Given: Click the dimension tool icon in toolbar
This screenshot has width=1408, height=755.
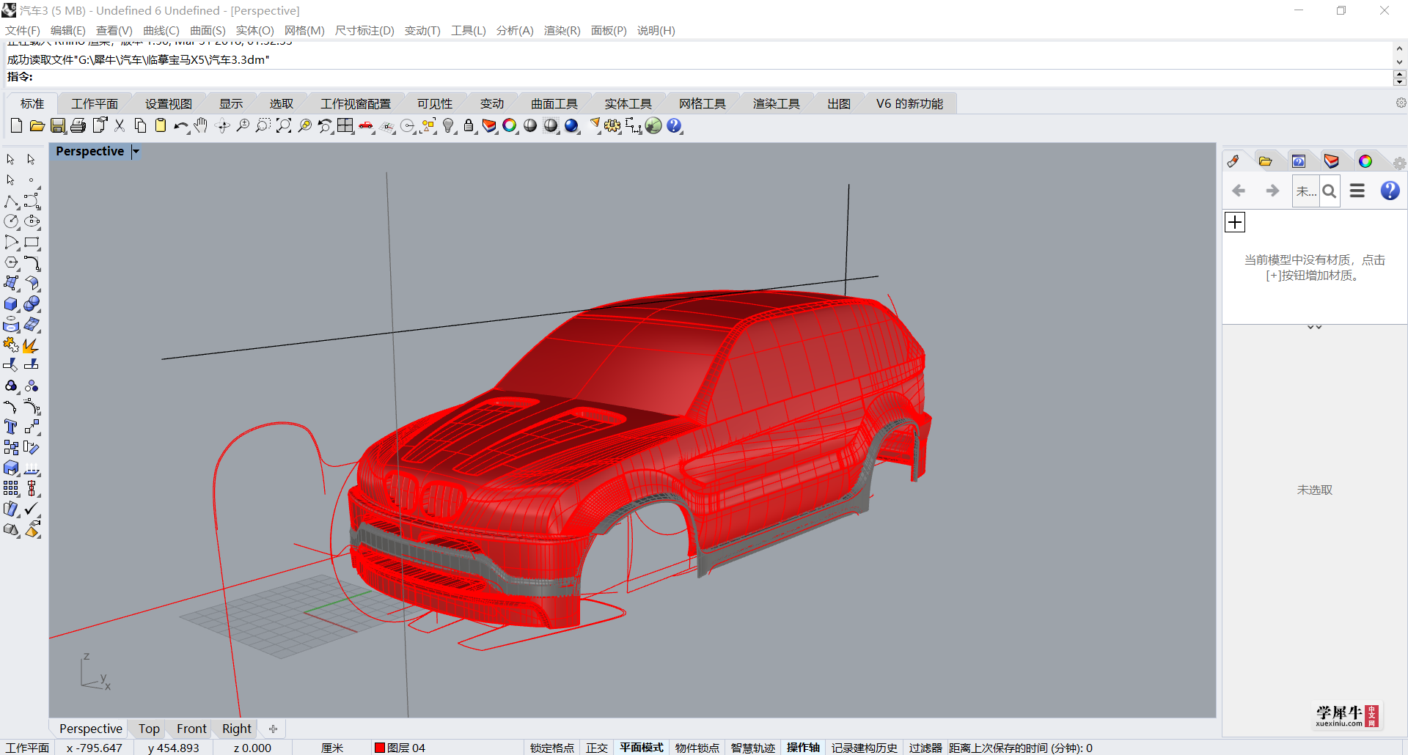Looking at the screenshot, I should coord(634,126).
